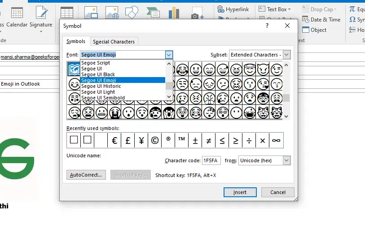Switch to the Symbols tab
The image size is (365, 242).
point(76,41)
